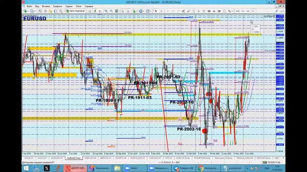Select the EURUSD,Daily chart tab
This screenshot has width=307, height=172.
tap(74, 158)
